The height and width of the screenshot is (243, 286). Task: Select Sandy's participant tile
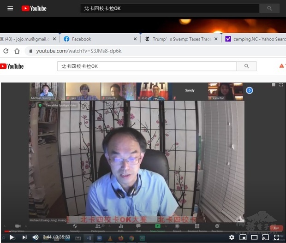pyautogui.click(x=190, y=91)
